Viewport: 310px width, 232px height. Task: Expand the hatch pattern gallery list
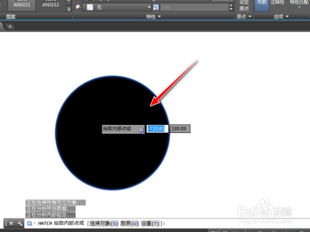click(x=69, y=9)
